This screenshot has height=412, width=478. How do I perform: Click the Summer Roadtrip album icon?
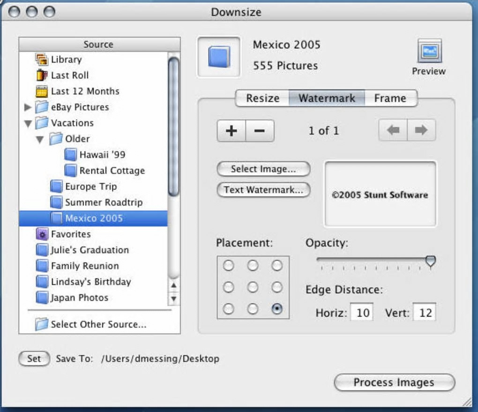pyautogui.click(x=56, y=202)
